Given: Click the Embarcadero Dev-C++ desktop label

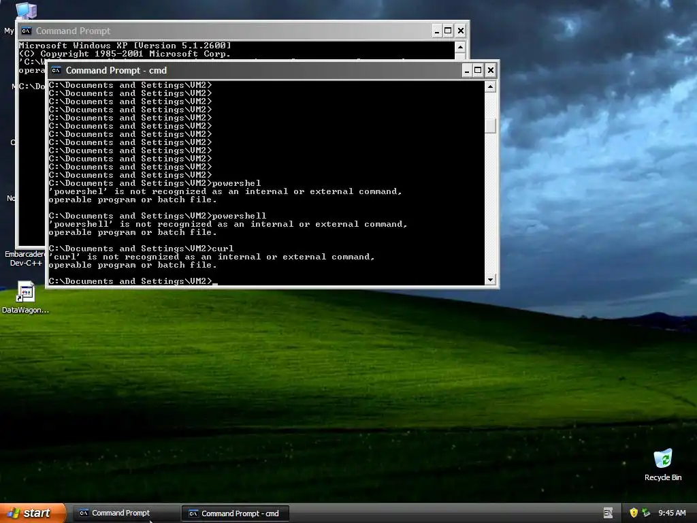Looking at the screenshot, I should point(25,258).
